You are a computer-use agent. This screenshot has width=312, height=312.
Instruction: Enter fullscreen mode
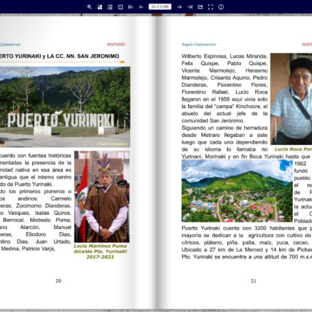click(x=211, y=7)
